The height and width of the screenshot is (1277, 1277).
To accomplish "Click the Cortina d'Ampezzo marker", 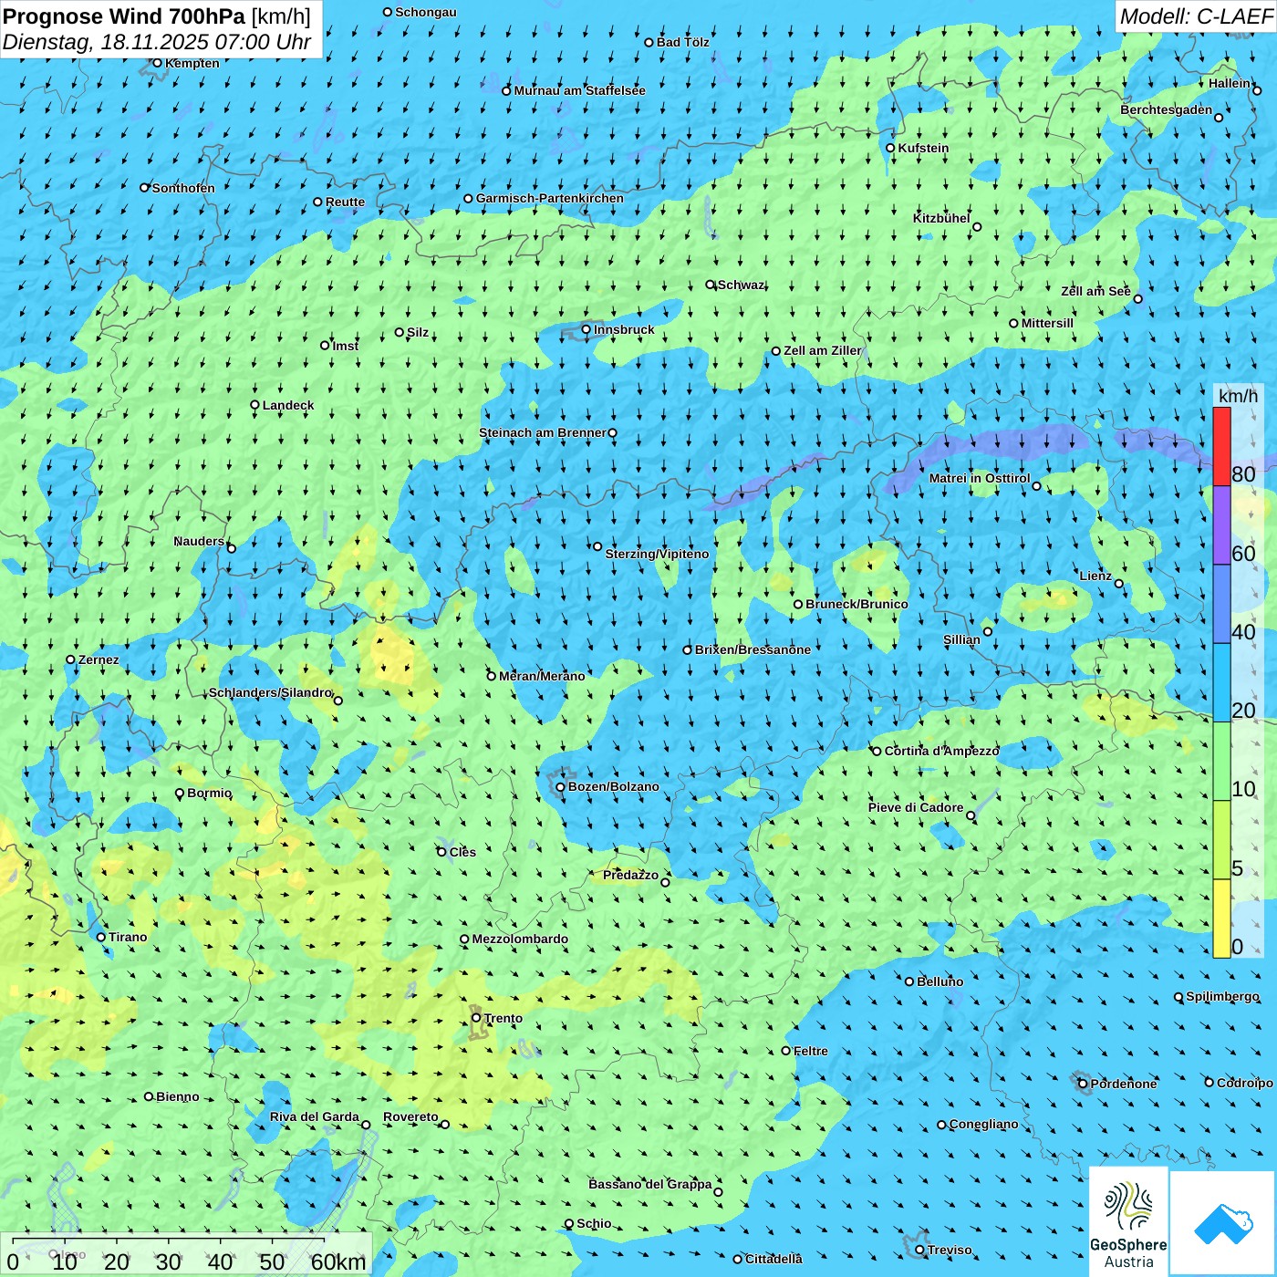I will coord(877,752).
